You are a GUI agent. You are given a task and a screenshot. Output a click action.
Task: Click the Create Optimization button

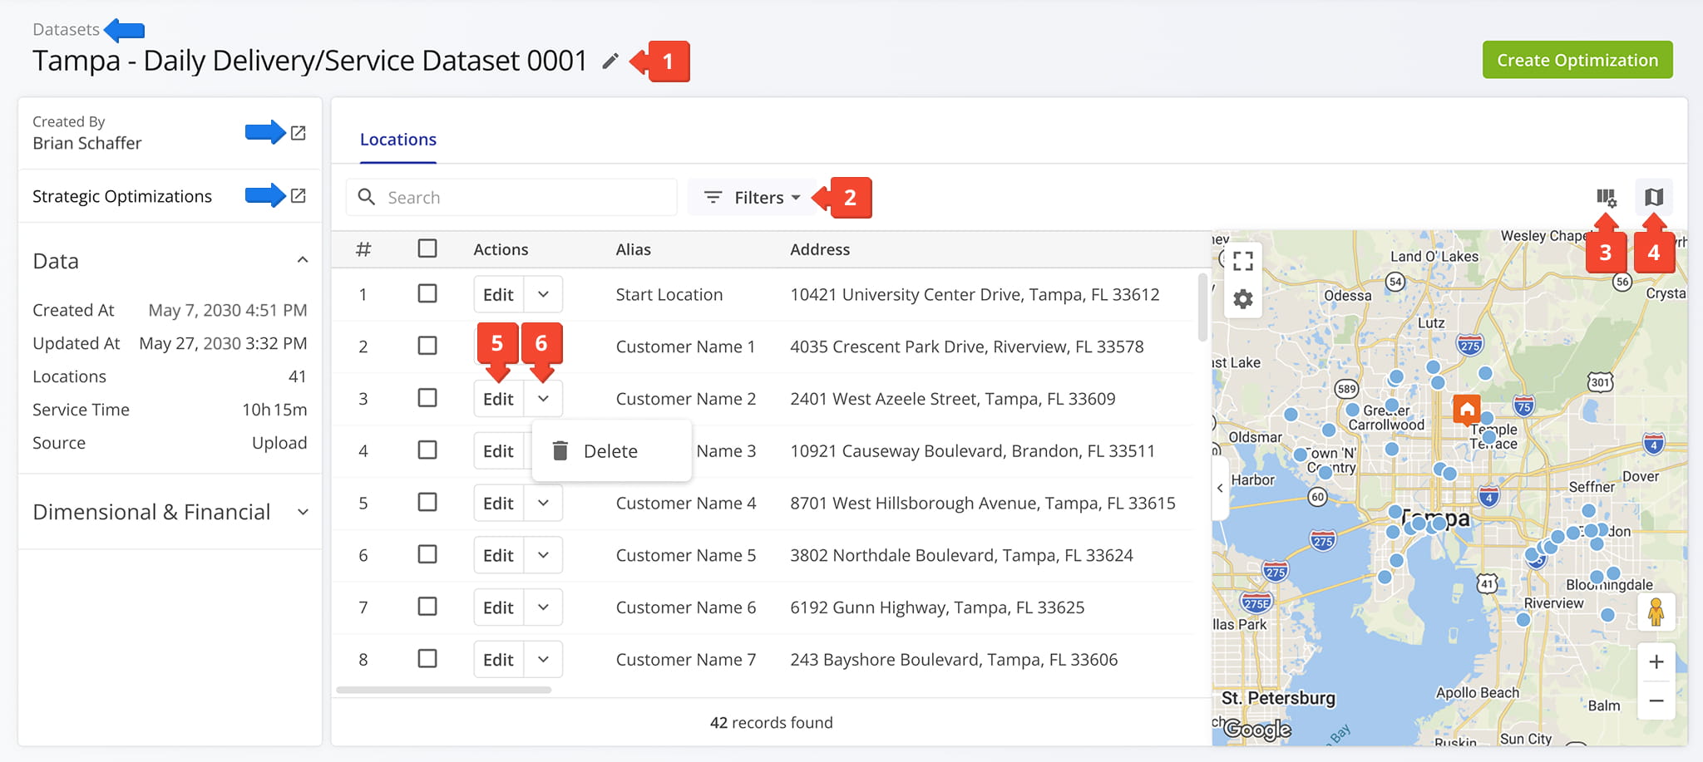1577,60
